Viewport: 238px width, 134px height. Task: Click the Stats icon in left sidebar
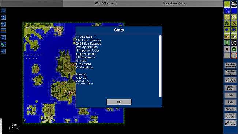[x=3, y=51]
